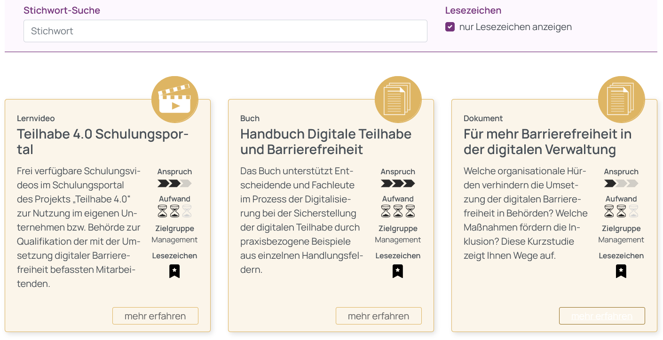The height and width of the screenshot is (340, 663).
Task: Click the 'Lernvideo' type label
Action: click(x=36, y=118)
